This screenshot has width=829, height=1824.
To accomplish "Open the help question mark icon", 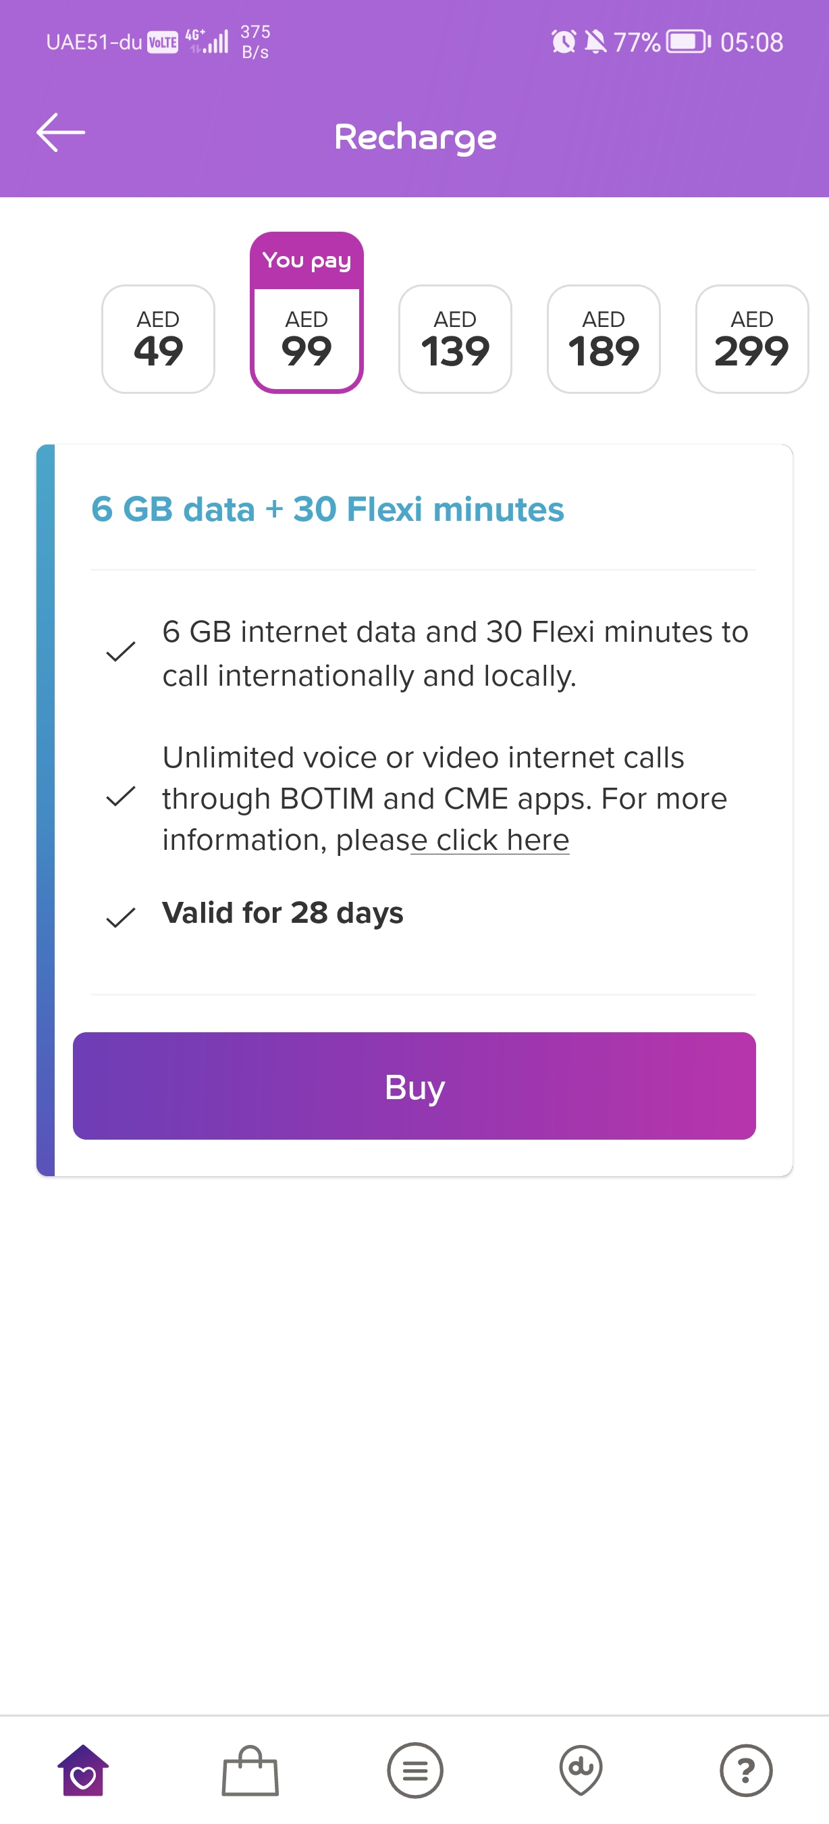I will coord(746,1770).
